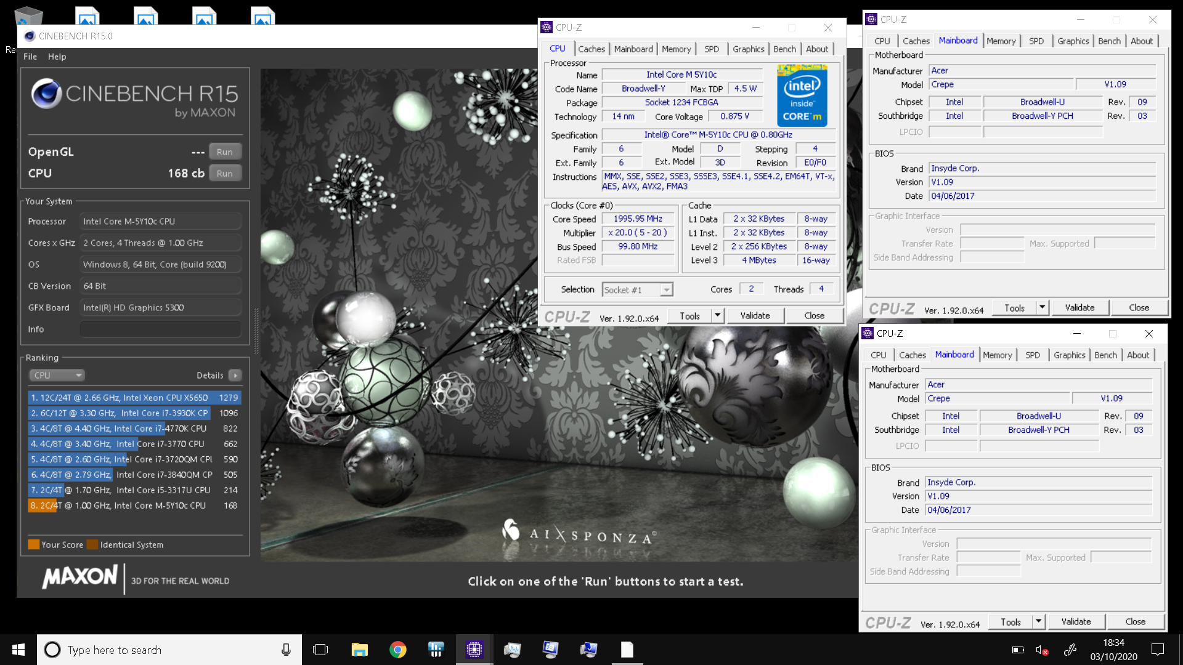This screenshot has height=665, width=1183.
Task: Select ranking entry Intel Xeon CPU X5650
Action: (134, 398)
